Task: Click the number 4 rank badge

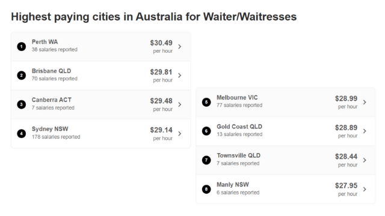Action: (x=22, y=133)
